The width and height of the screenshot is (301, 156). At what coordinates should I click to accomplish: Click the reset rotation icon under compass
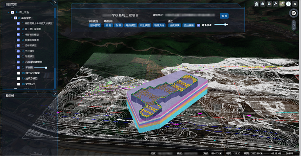[294, 25]
